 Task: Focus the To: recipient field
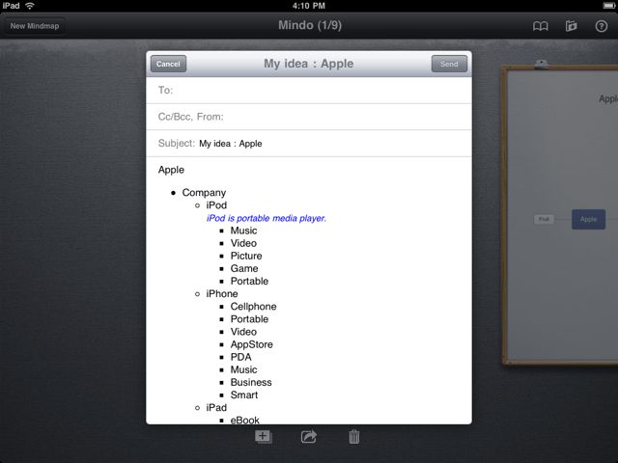(309, 91)
